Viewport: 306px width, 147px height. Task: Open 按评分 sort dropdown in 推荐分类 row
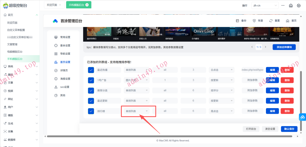pos(221,90)
